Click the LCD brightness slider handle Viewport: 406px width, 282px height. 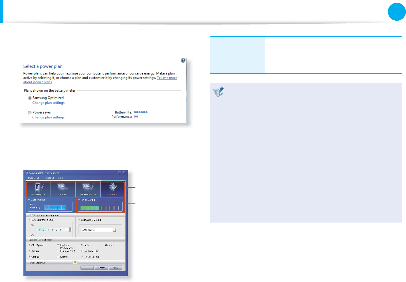70,229
